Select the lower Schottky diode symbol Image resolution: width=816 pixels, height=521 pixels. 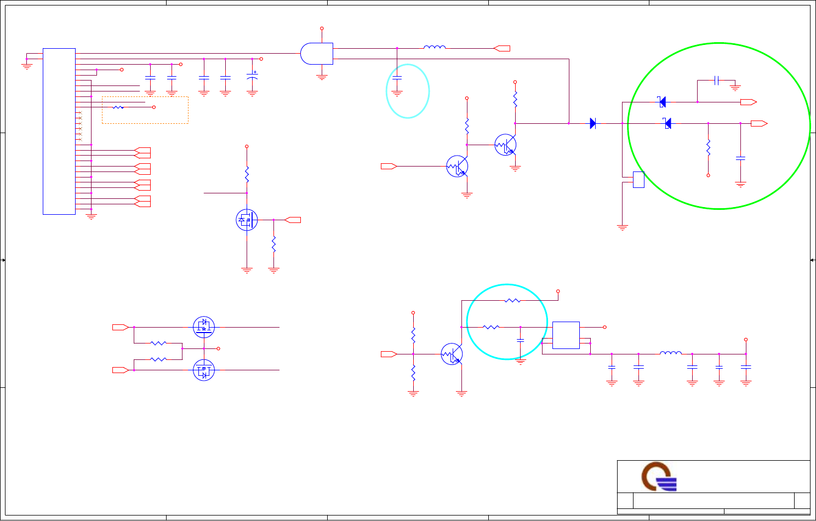pyautogui.click(x=667, y=123)
